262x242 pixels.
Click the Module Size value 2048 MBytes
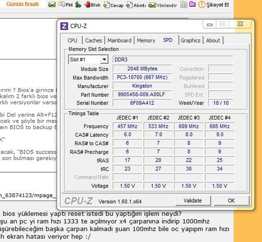142,69
